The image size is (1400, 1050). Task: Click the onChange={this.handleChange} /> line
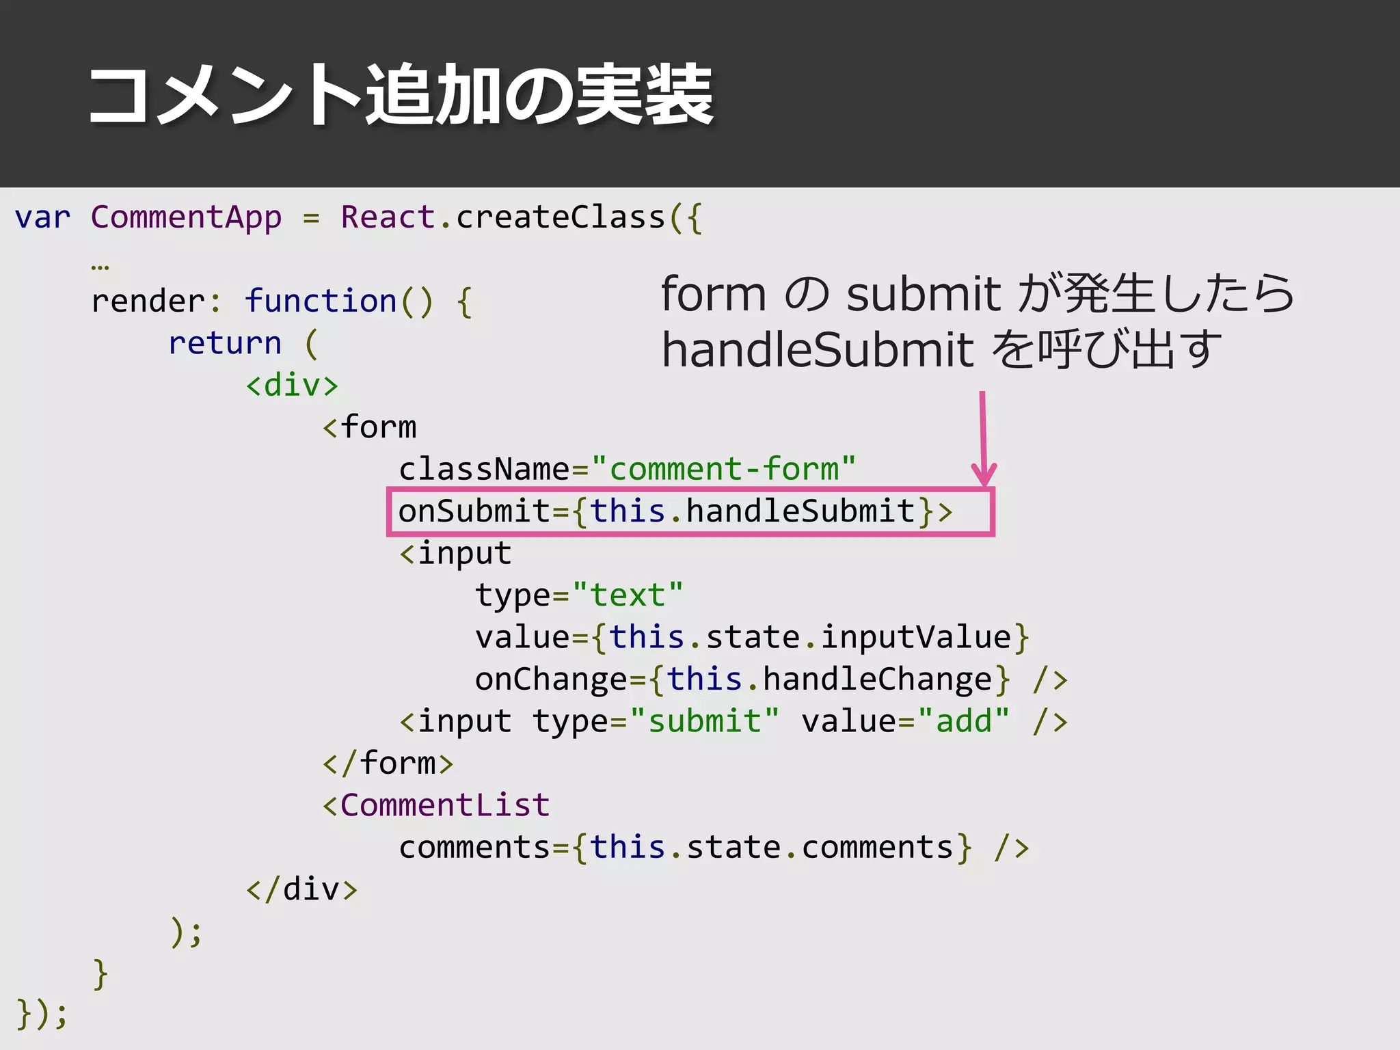(x=771, y=679)
